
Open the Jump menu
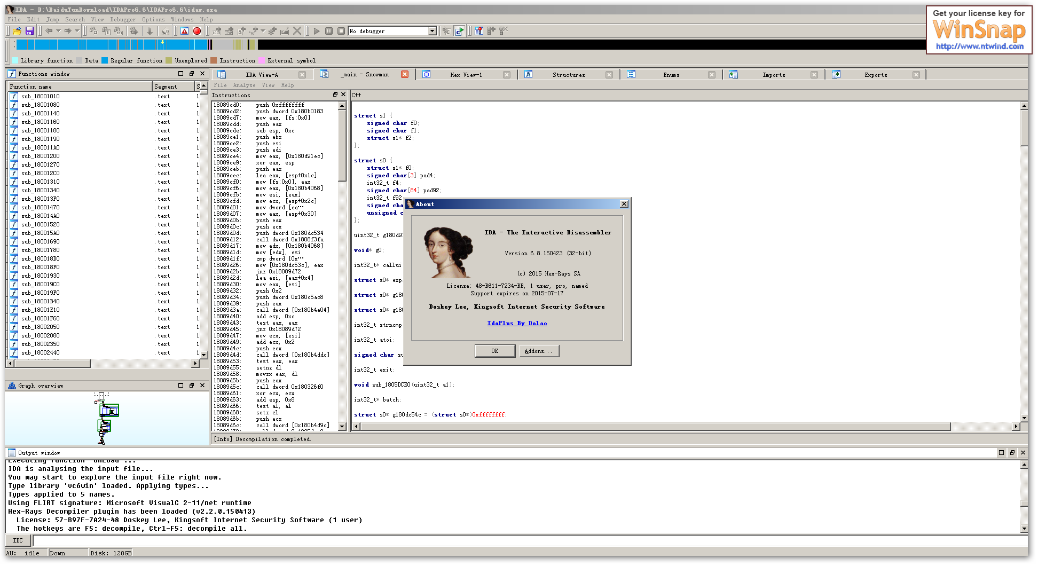click(52, 19)
